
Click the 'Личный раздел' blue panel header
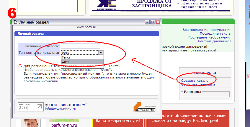[x=87, y=34]
